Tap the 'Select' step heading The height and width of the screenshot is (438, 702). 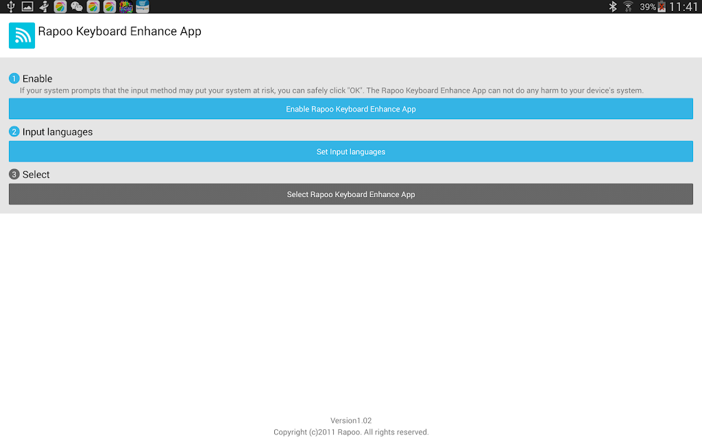36,175
